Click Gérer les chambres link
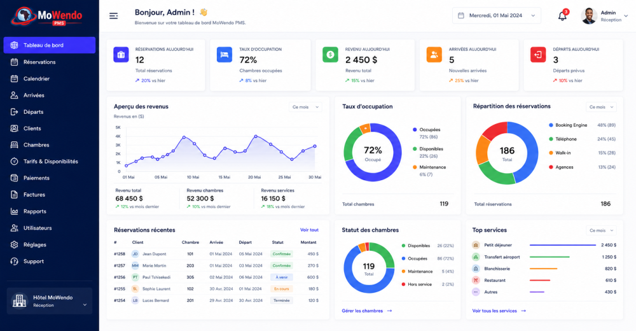This screenshot has width=636, height=331. [x=367, y=311]
